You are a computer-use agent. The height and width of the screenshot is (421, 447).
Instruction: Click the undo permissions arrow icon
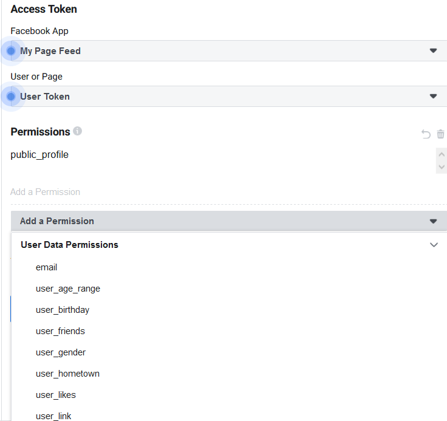click(426, 134)
